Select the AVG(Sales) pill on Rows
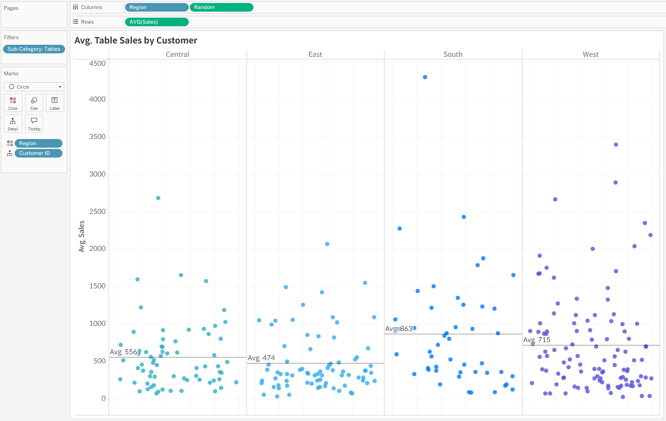The width and height of the screenshot is (666, 421). pyautogui.click(x=156, y=22)
